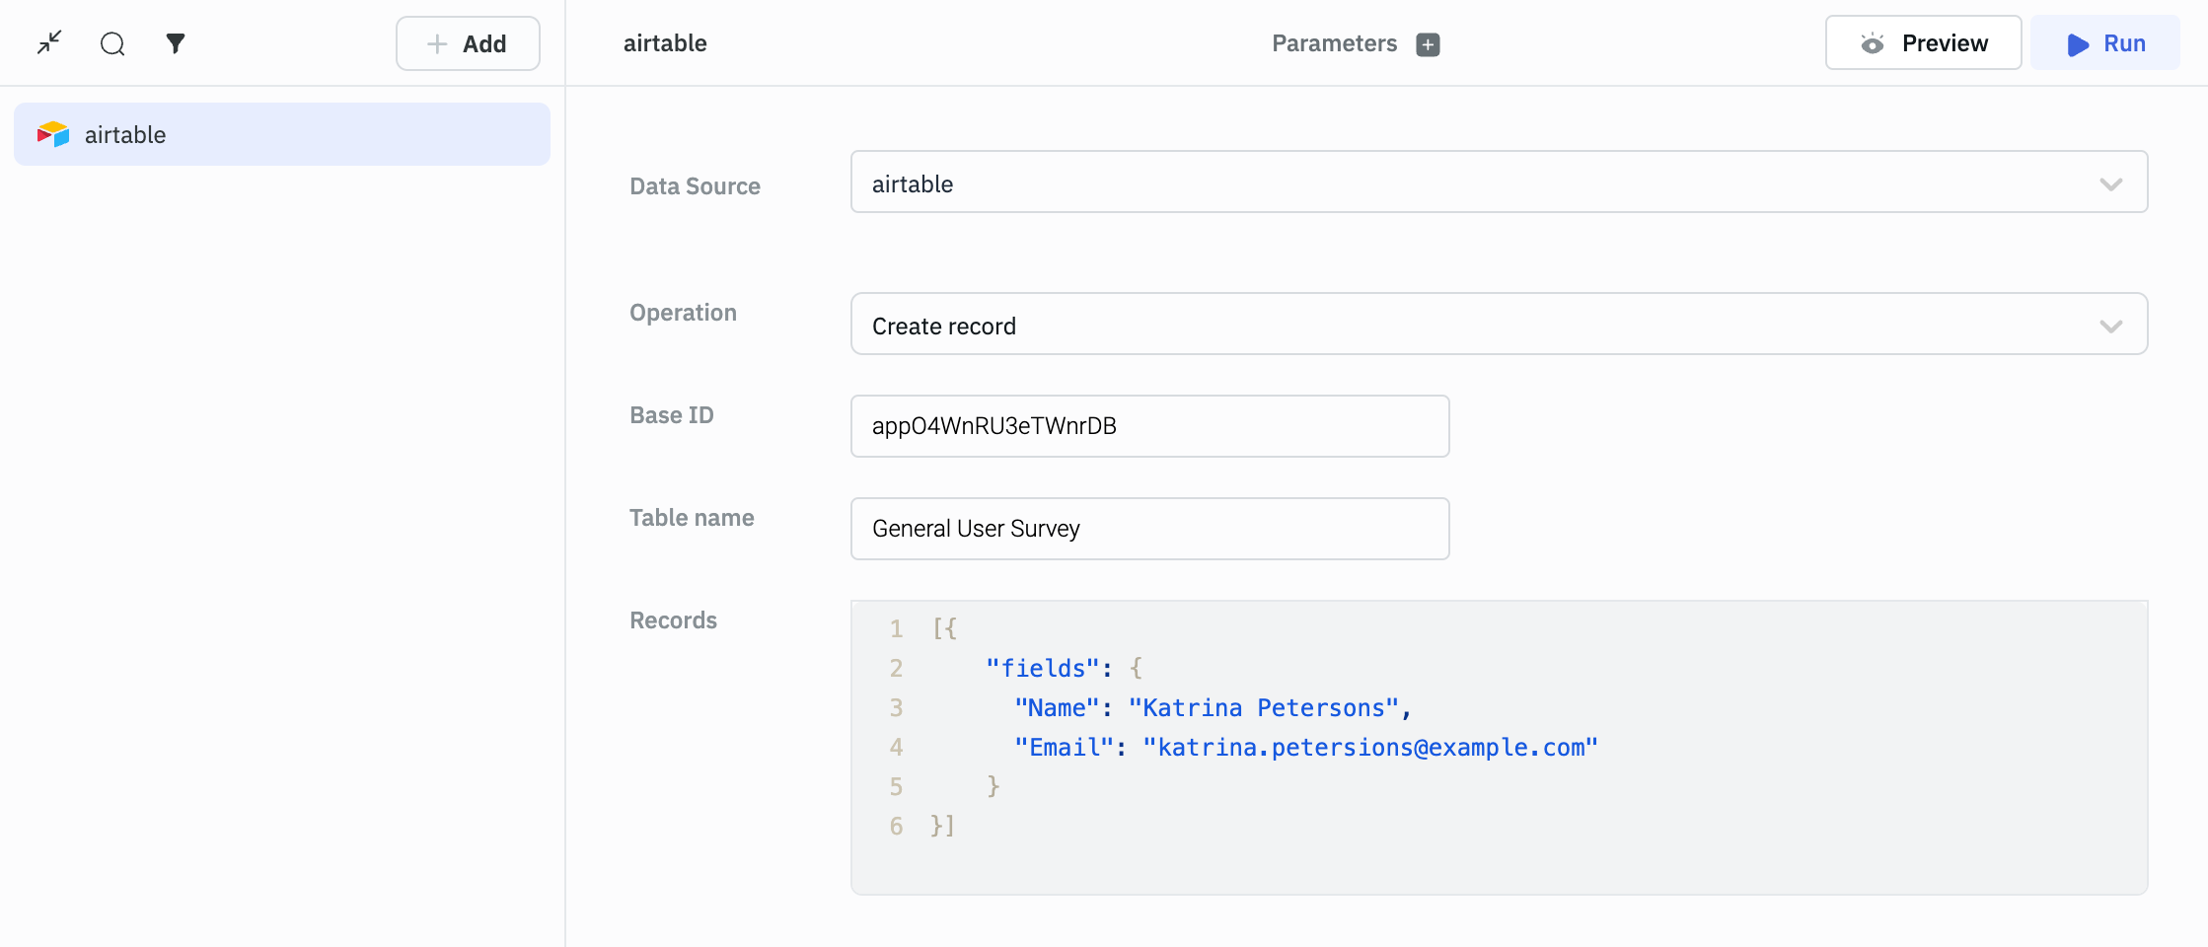Click the "Email" key in Records
Viewport: 2208px width, 947px height.
[1065, 748]
